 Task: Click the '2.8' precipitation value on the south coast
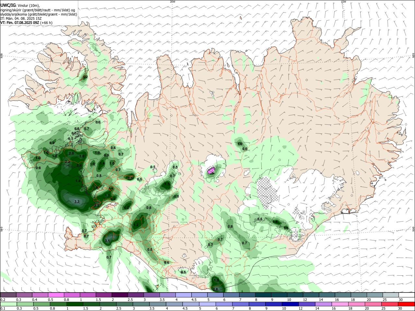(215, 289)
